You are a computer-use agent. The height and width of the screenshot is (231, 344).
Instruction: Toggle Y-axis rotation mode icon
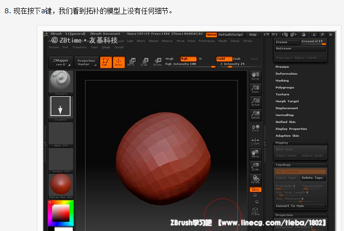pos(255,195)
